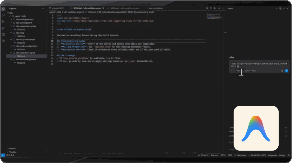
Task: Click the Spaces: 4 indentation setting
Action: pos(214,155)
